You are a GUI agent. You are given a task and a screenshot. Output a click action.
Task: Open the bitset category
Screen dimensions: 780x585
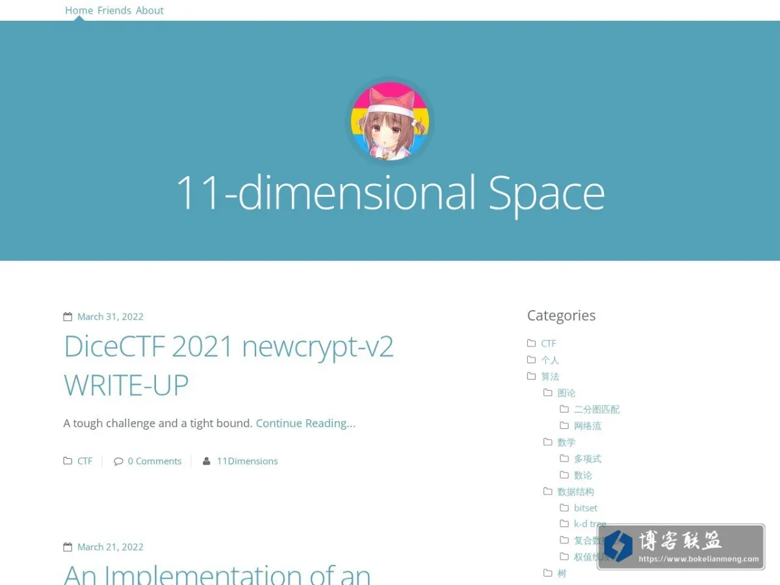click(586, 508)
